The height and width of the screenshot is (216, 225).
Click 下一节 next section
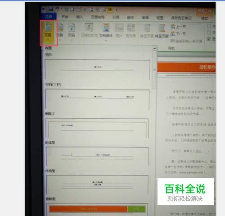click(x=178, y=34)
